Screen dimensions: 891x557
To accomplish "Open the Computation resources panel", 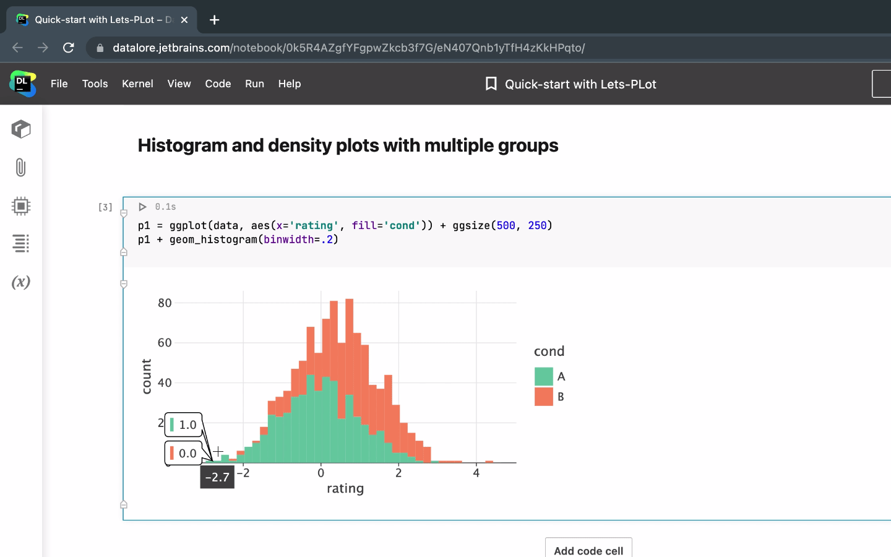I will 20,205.
